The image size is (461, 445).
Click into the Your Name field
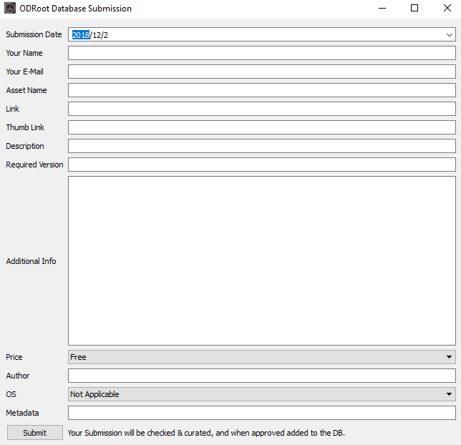tap(261, 53)
